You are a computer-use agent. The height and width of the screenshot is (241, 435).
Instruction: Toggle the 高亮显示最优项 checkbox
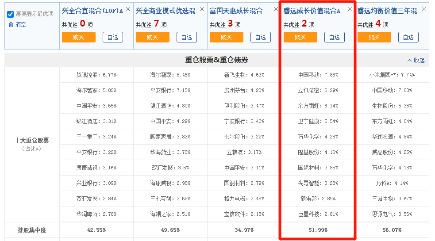(x=11, y=14)
